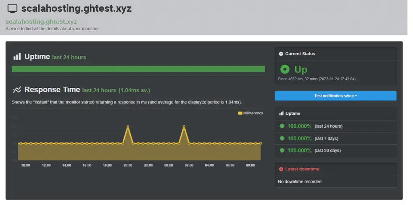Click green badge icon for last 30 days uptime

coord(282,151)
